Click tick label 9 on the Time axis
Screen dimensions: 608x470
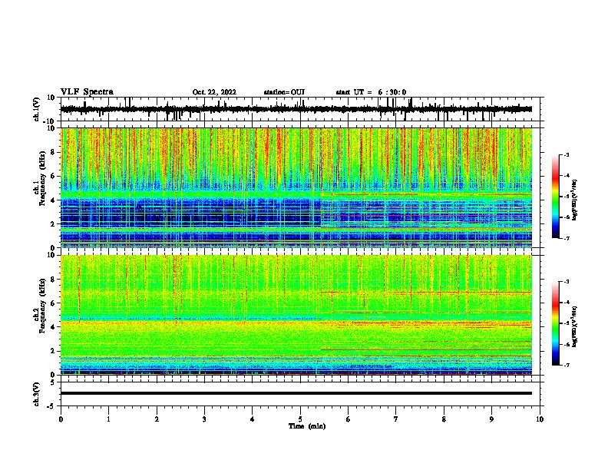pos(491,419)
